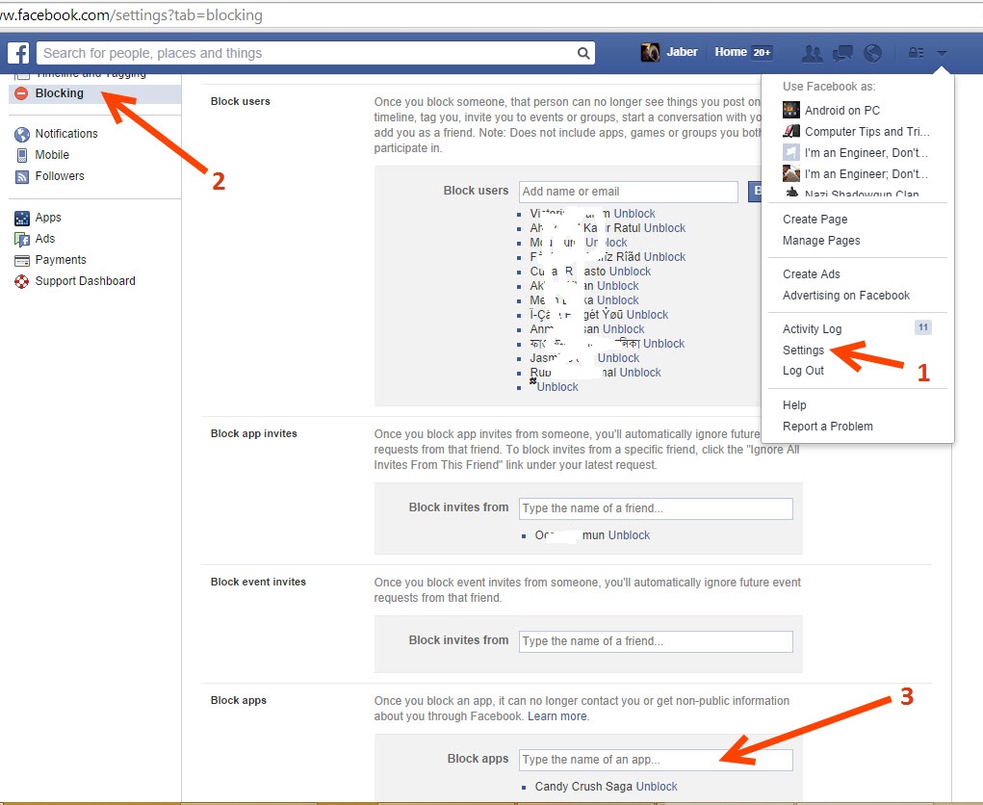983x805 pixels.
Task: Open Followers settings in sidebar
Action: click(60, 176)
